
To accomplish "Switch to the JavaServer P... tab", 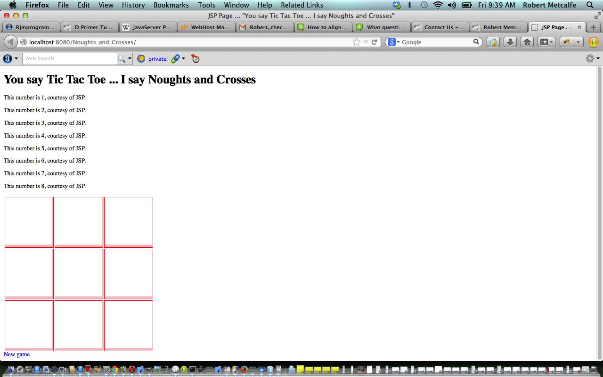I will (x=148, y=27).
